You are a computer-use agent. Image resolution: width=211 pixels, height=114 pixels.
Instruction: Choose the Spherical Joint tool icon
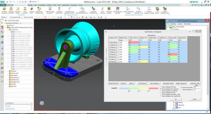pyautogui.click(x=32, y=9)
